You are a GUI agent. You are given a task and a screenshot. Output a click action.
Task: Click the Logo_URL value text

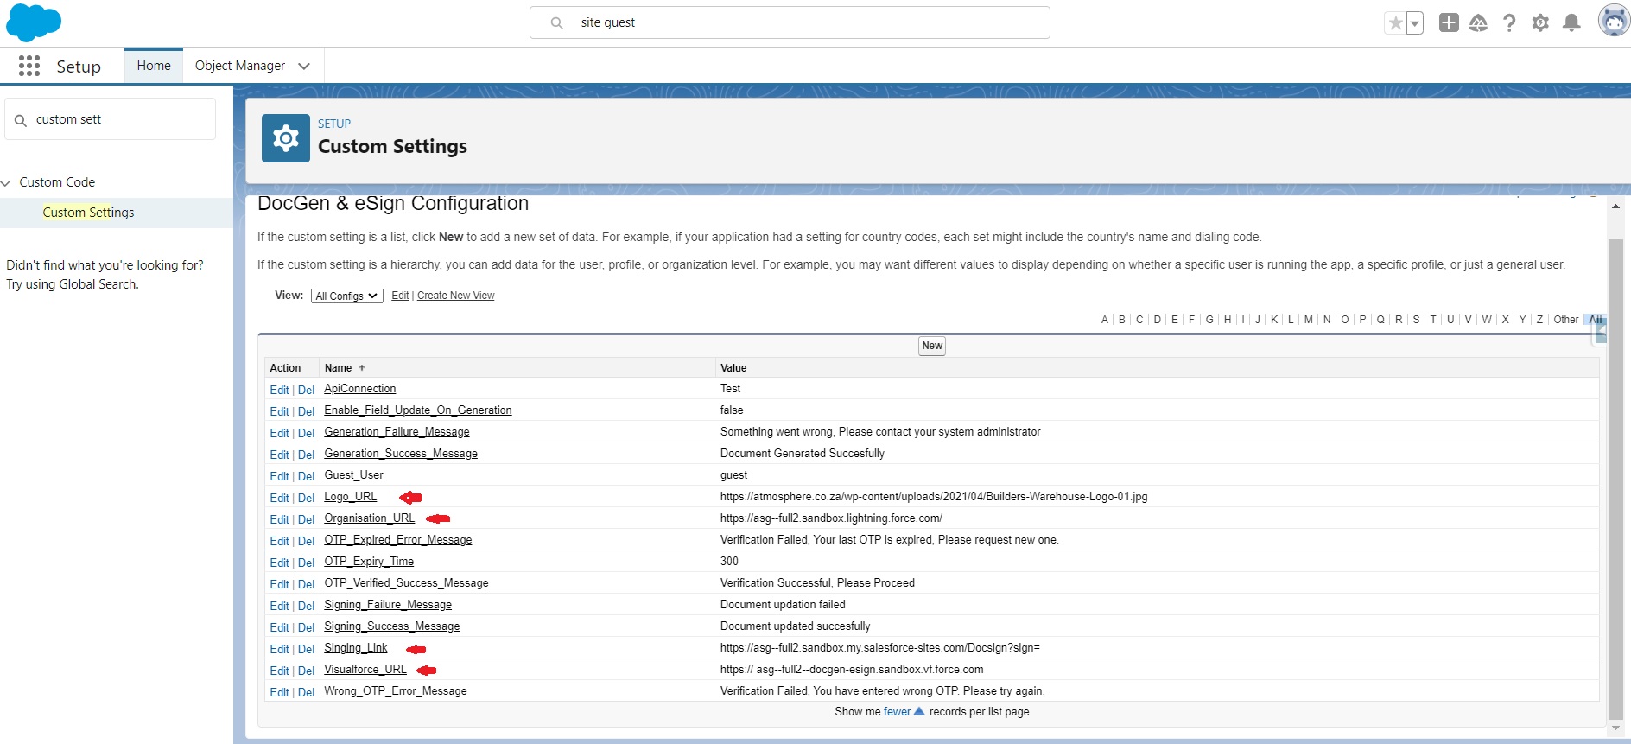pos(934,497)
